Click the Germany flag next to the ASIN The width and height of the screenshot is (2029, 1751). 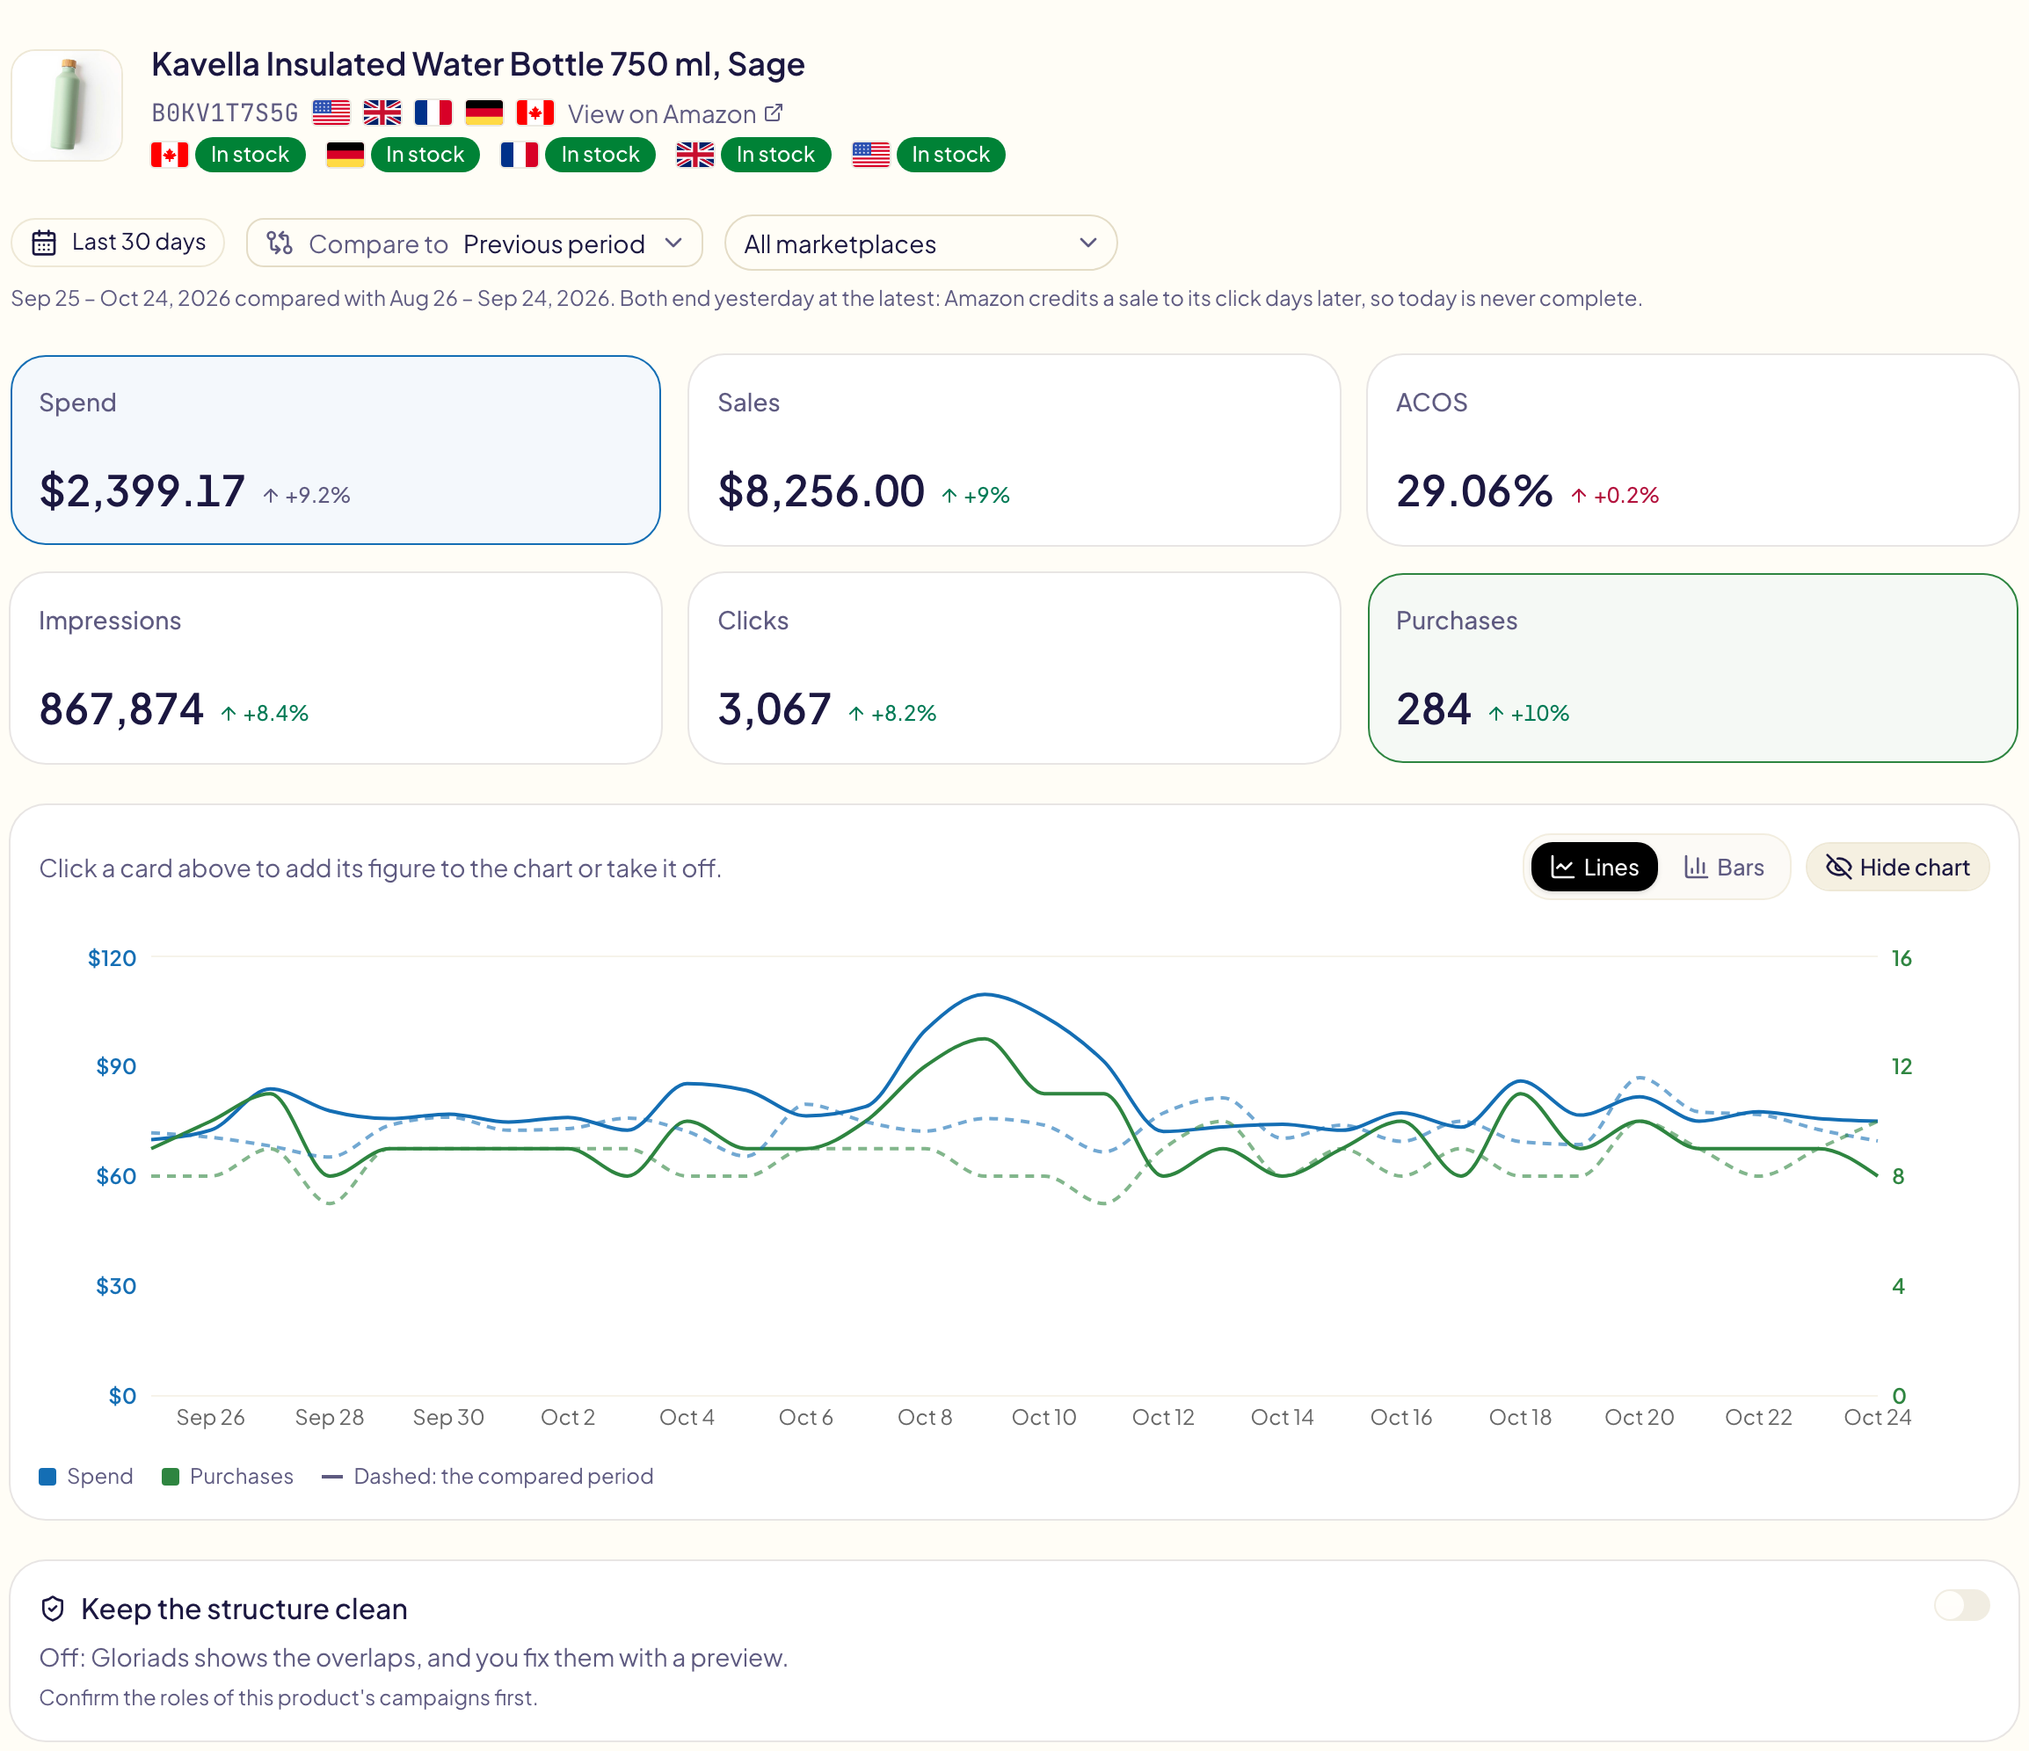(x=484, y=113)
